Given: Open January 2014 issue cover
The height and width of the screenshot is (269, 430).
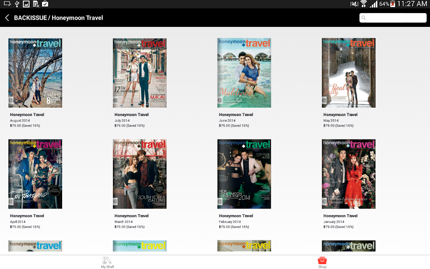Looking at the screenshot, I should [x=349, y=174].
